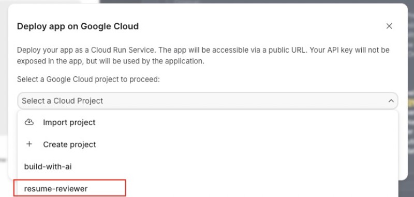Click empty space right of build-with-ai row
This screenshot has height=197, width=414.
(238, 167)
